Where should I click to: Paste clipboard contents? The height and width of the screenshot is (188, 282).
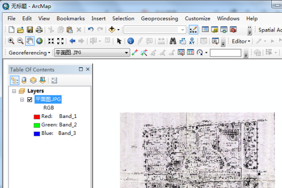click(x=70, y=30)
